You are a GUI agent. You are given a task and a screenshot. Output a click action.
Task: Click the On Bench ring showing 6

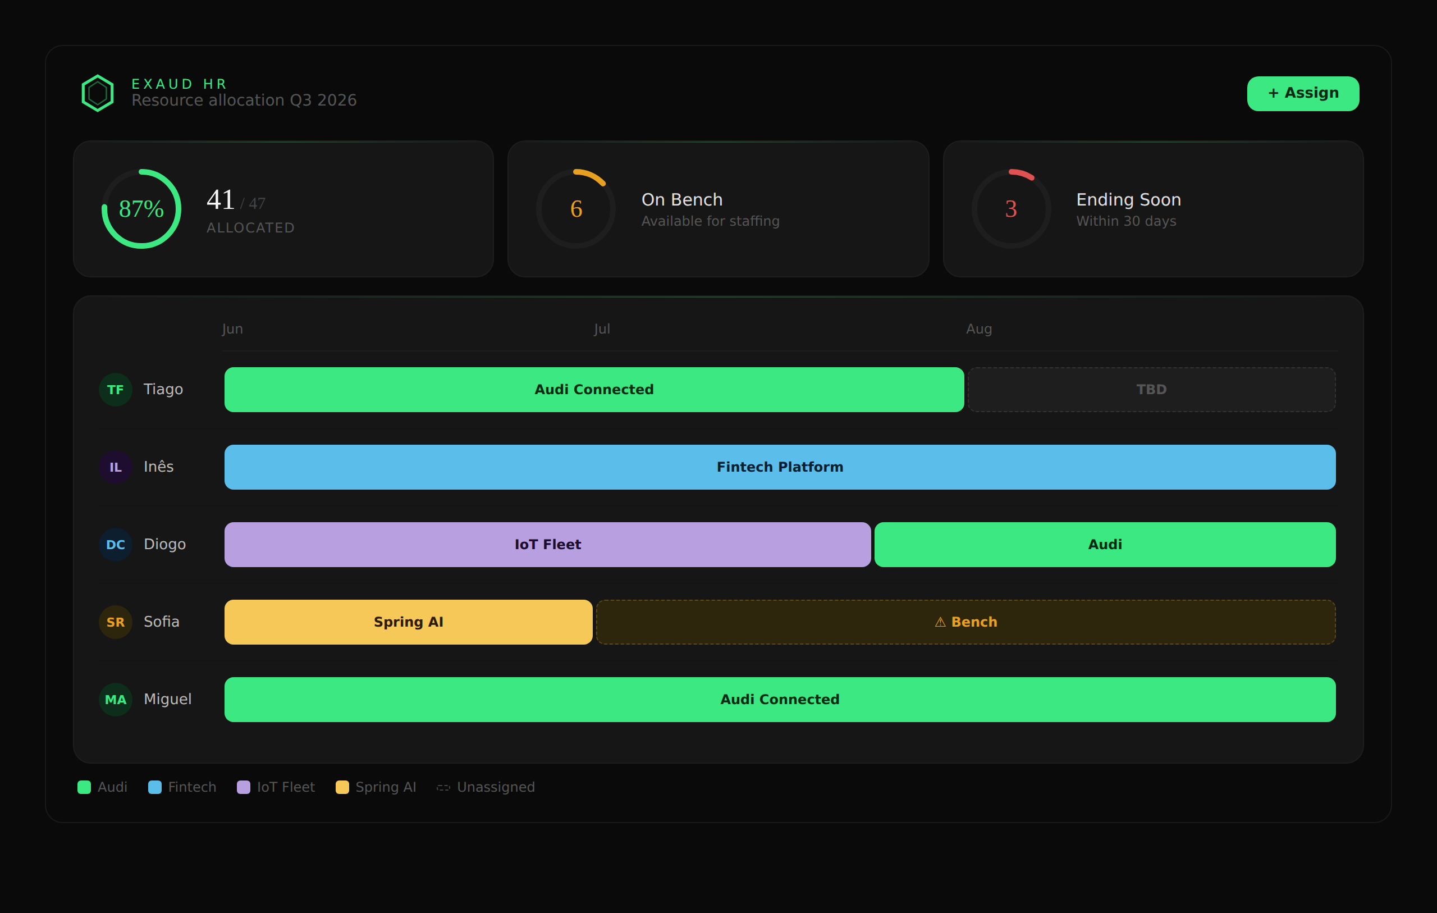point(576,209)
